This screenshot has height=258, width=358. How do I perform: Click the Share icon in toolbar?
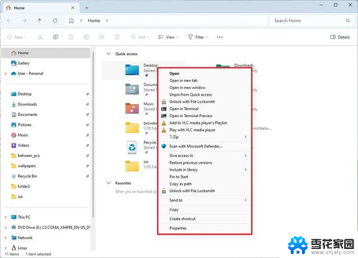[102, 37]
